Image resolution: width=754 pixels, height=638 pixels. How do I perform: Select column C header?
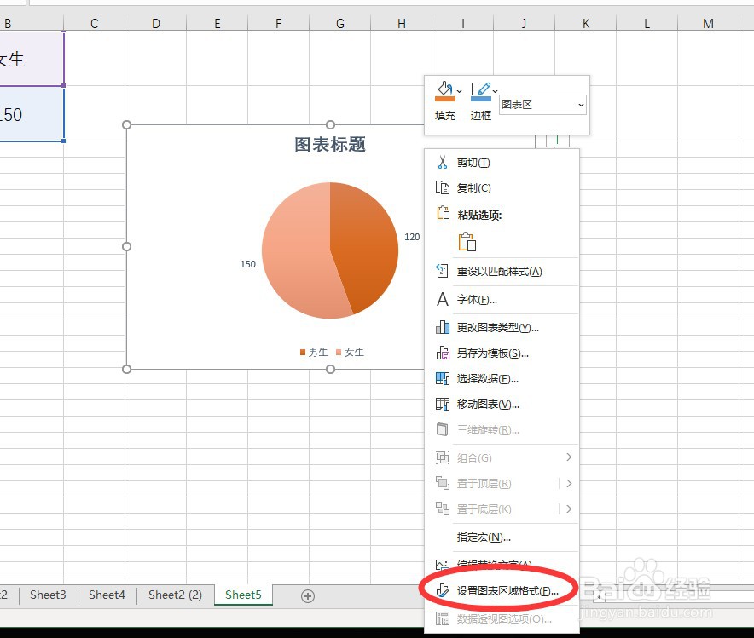(94, 23)
